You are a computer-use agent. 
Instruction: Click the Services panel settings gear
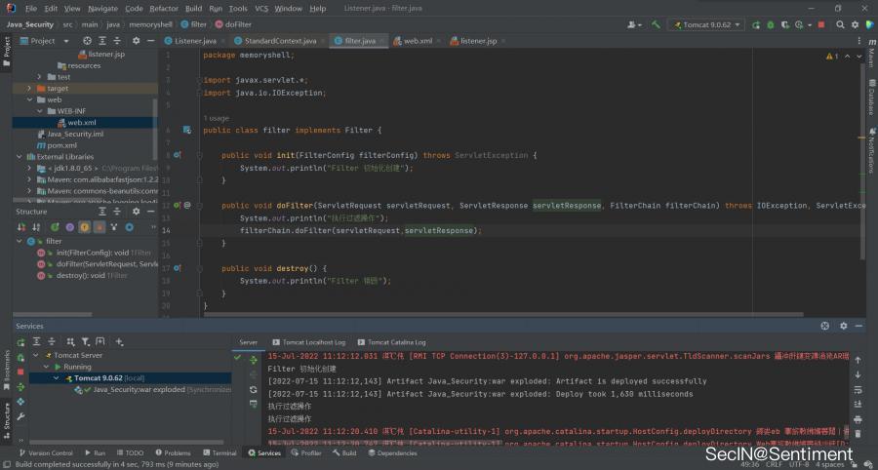tap(842, 326)
